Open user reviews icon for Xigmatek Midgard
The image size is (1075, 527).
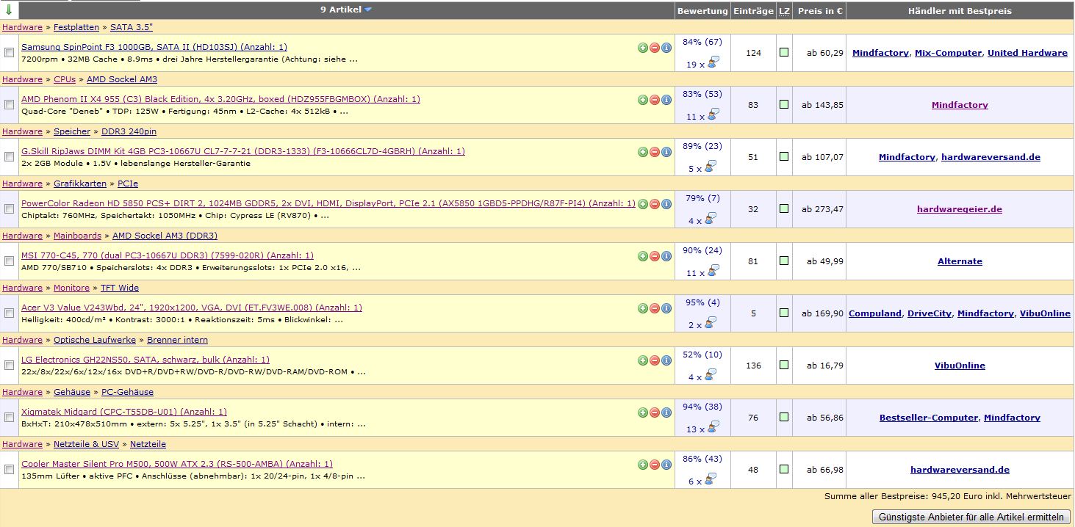(x=713, y=427)
